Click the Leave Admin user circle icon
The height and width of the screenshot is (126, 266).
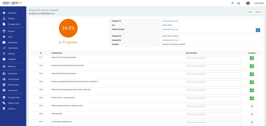click(x=4, y=90)
